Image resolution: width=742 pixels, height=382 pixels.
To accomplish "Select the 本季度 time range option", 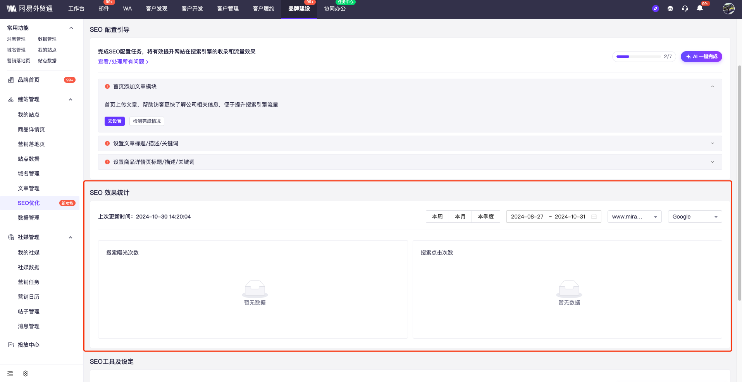I will [x=485, y=217].
